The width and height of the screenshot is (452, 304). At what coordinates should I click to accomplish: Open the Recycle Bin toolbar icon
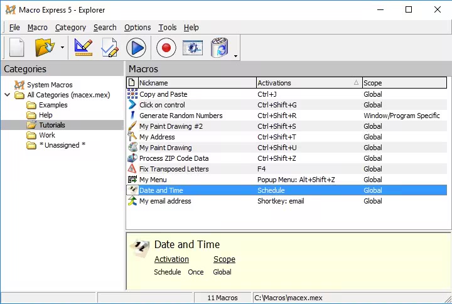tap(220, 48)
